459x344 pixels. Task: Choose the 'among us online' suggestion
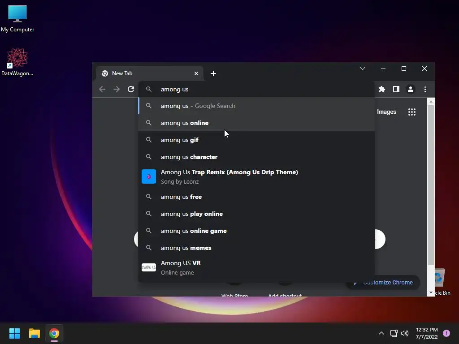(256, 123)
